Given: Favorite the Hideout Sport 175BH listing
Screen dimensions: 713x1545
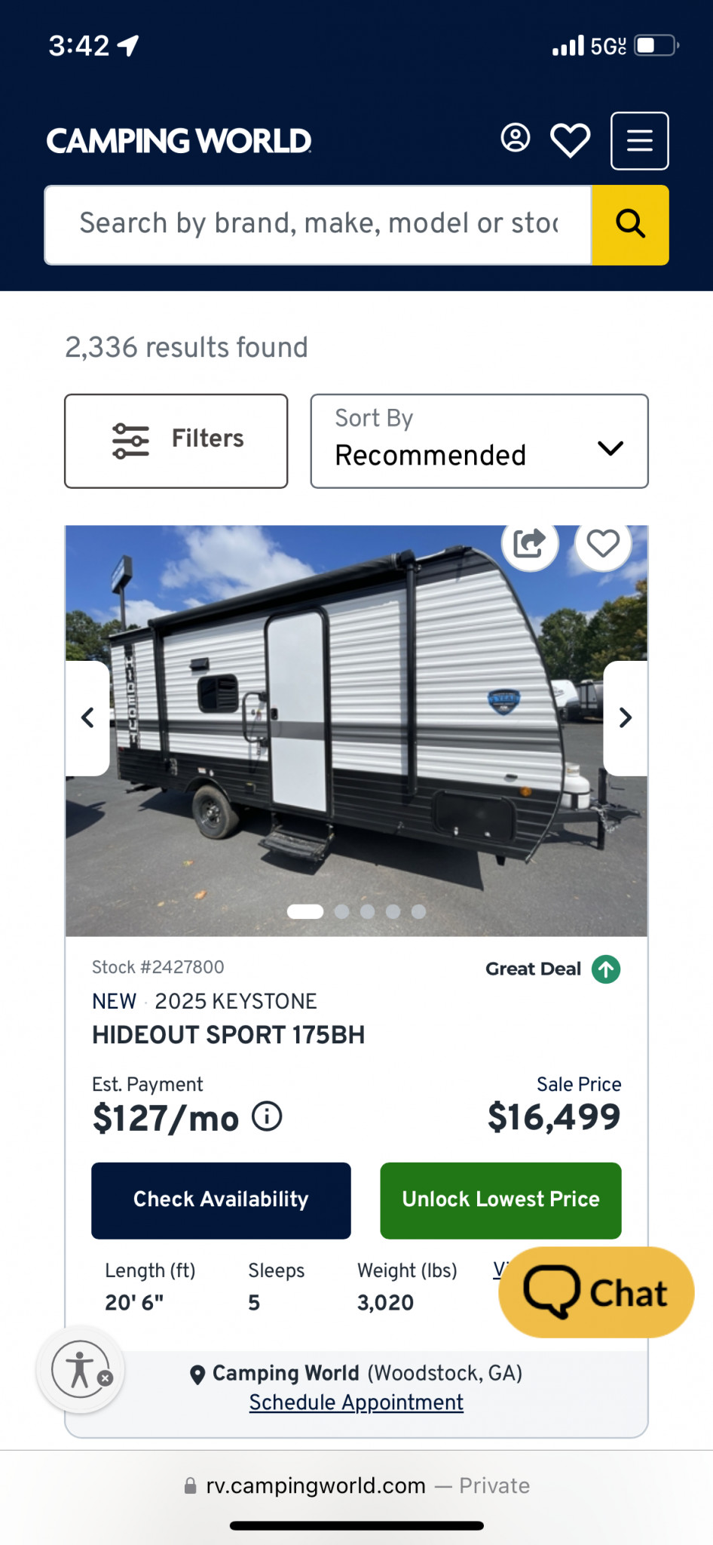Looking at the screenshot, I should click(603, 543).
